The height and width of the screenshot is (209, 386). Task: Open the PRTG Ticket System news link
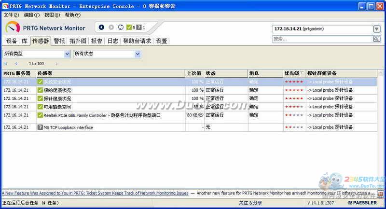[x=95, y=193]
